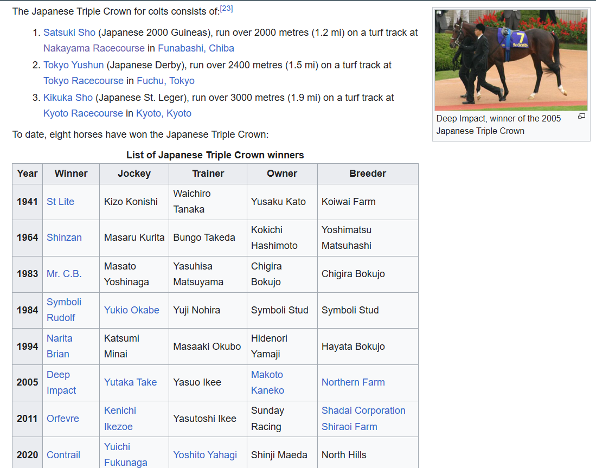
Task: Select the 1984 year cell
Action: click(x=27, y=310)
